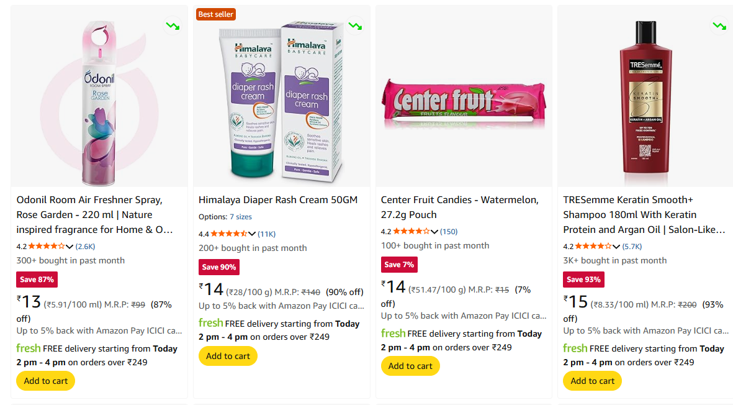Expand the Center Fruit rating breakdown chevron

[x=434, y=232]
